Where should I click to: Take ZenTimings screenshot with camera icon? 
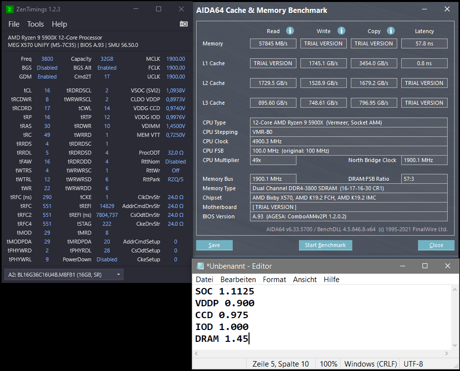(x=184, y=24)
